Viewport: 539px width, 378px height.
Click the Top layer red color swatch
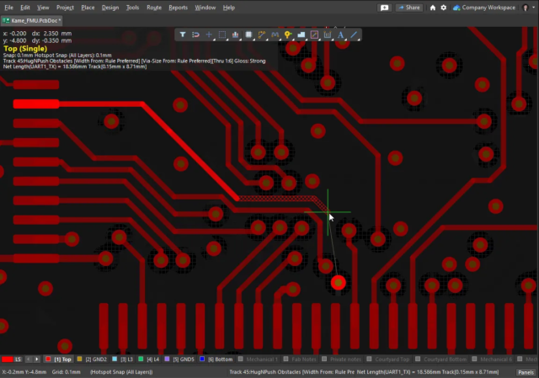[x=48, y=359]
